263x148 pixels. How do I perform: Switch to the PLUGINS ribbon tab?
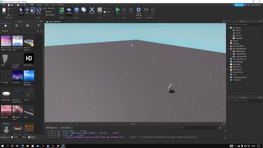coord(60,5)
